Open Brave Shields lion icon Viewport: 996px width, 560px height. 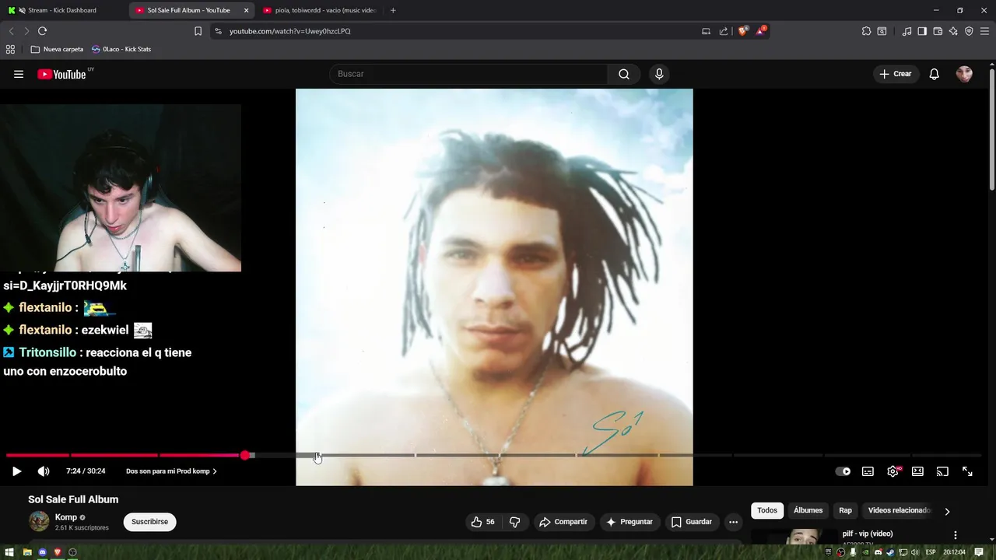(742, 31)
